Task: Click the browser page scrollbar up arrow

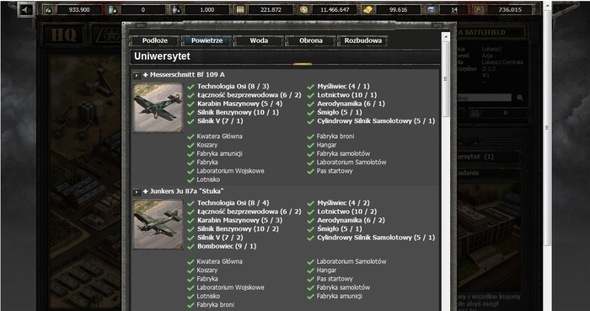Action: [548, 5]
